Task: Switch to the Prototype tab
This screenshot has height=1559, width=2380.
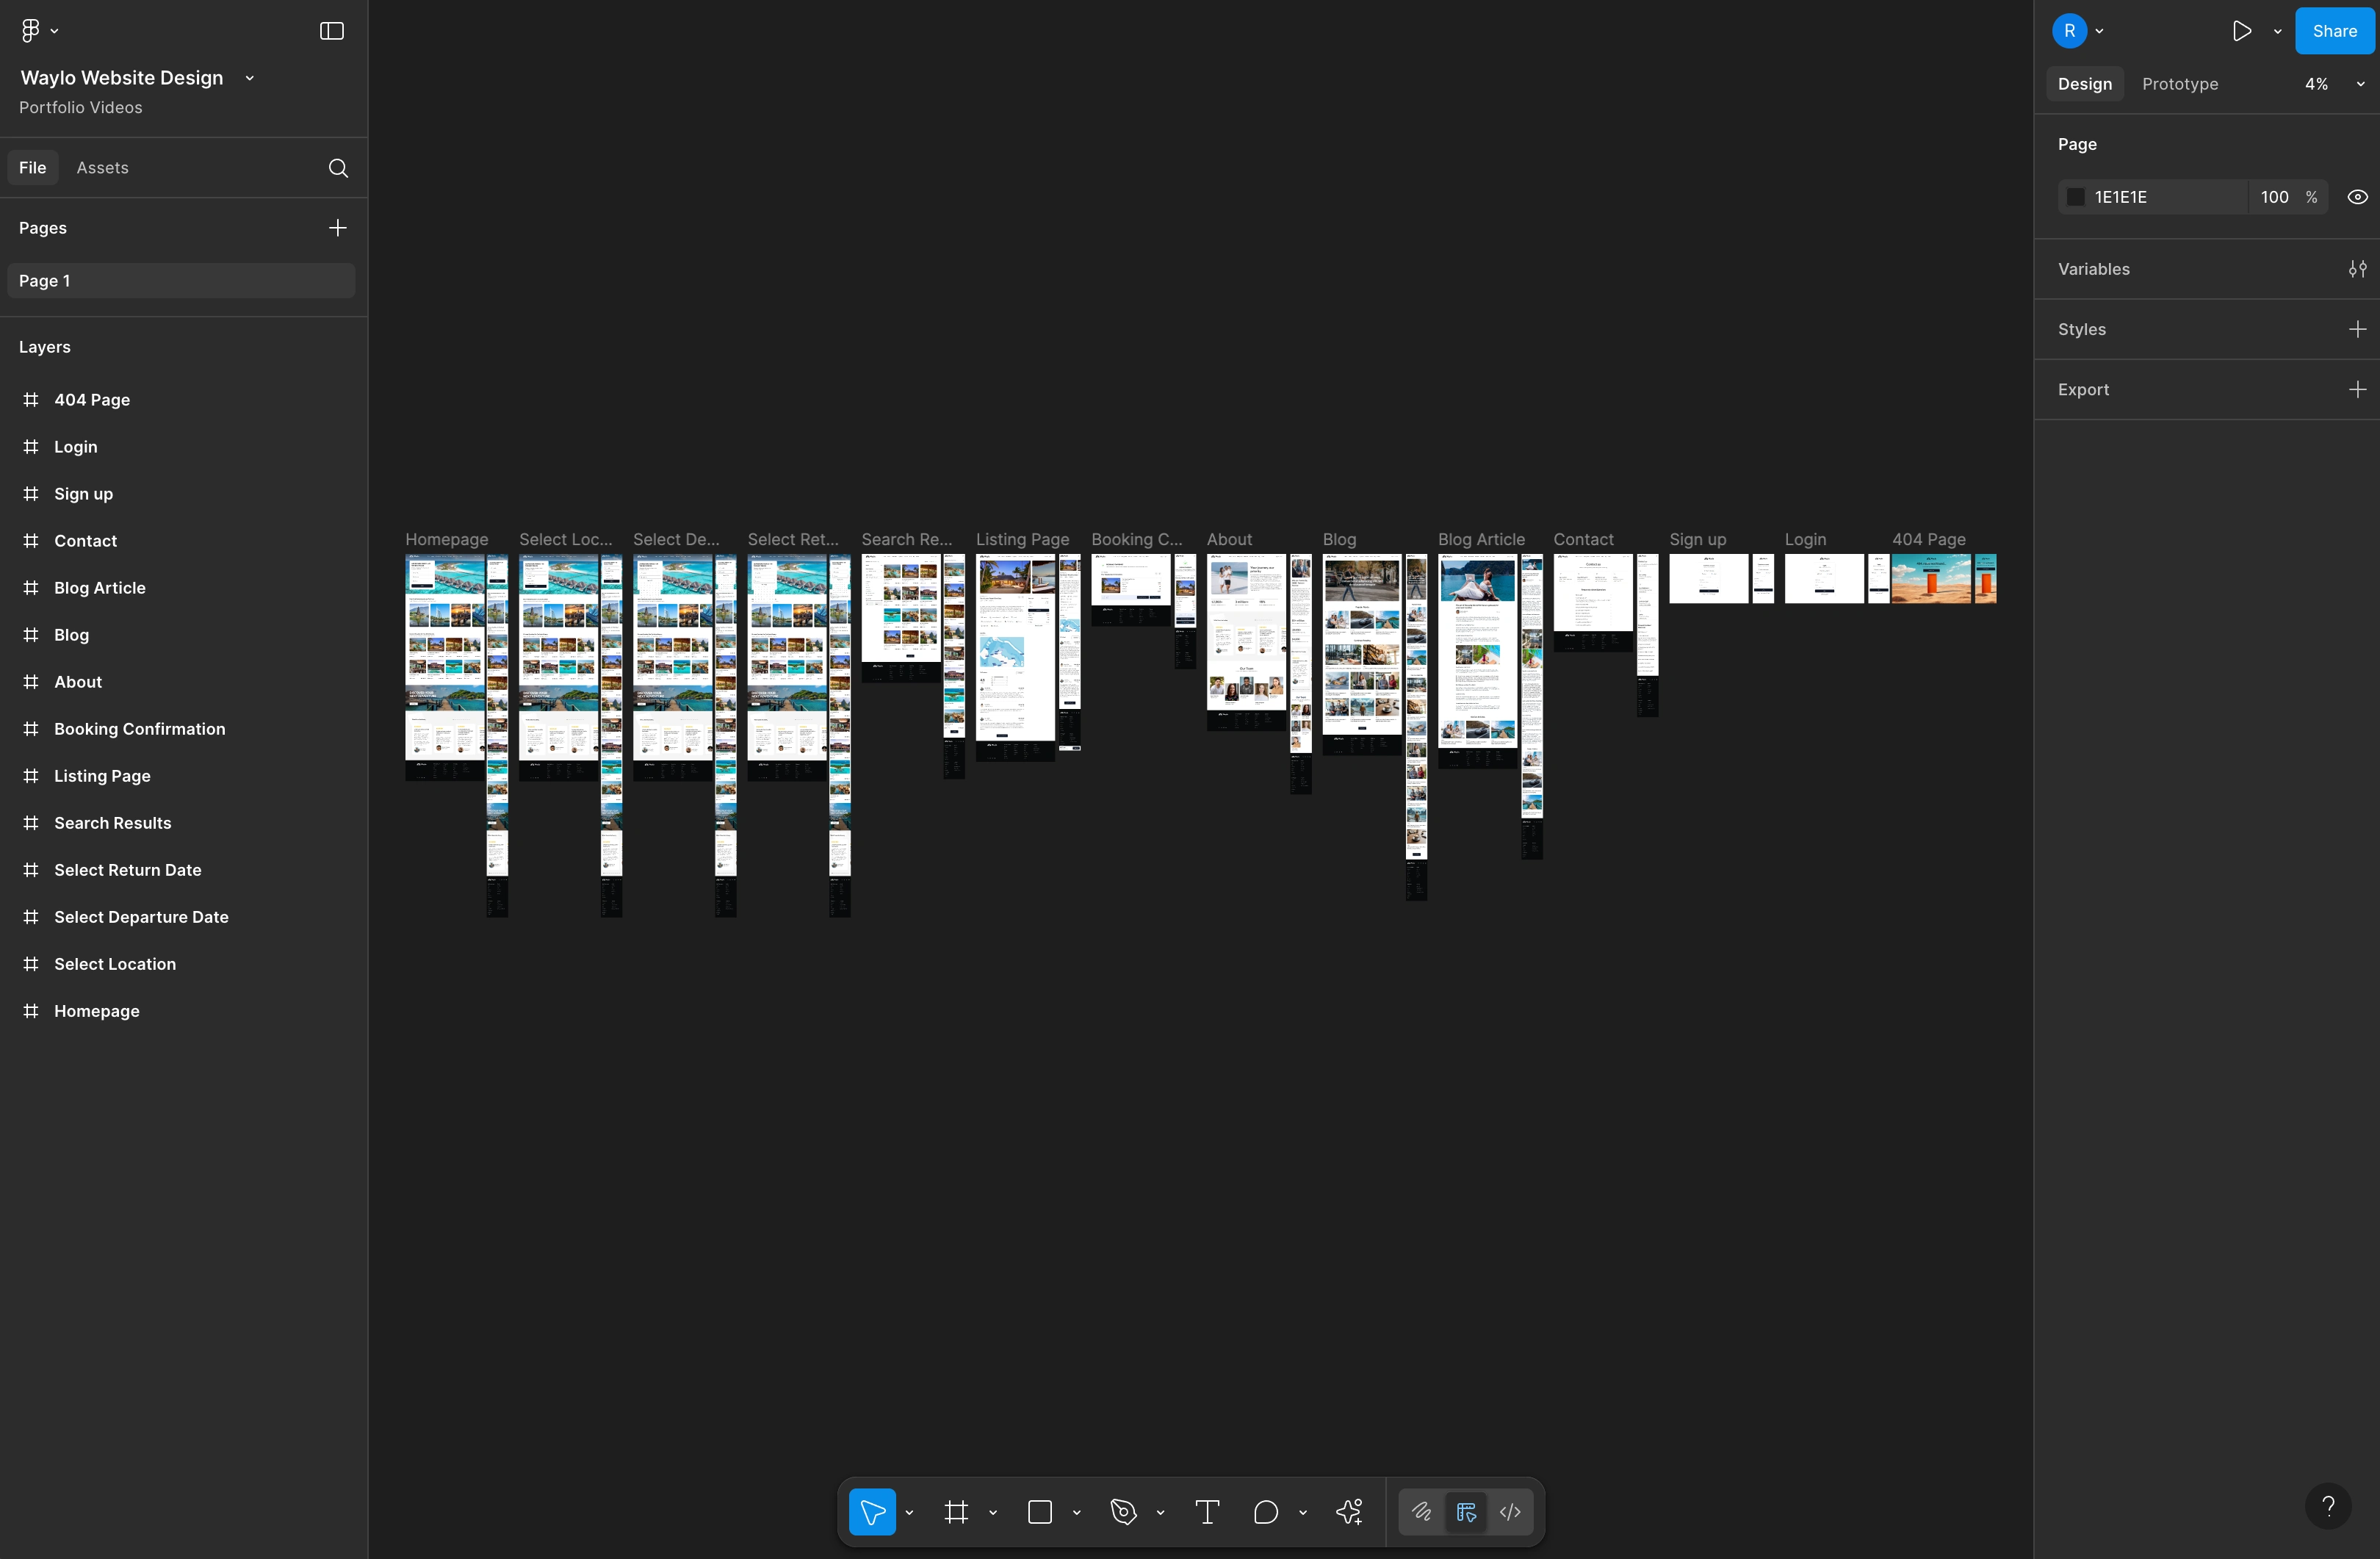Action: click(2179, 84)
